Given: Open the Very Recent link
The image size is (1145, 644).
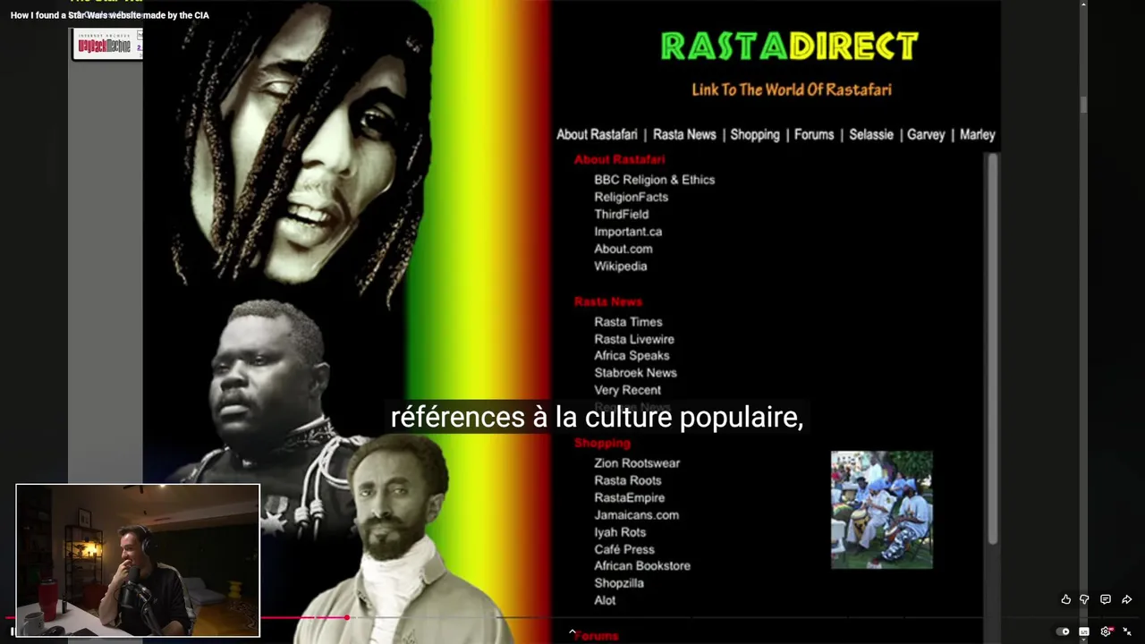Looking at the screenshot, I should 628,390.
